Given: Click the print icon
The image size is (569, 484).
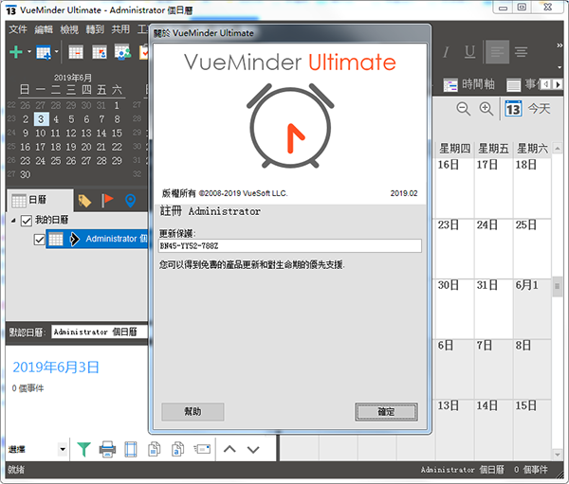Looking at the screenshot, I should click(x=107, y=450).
